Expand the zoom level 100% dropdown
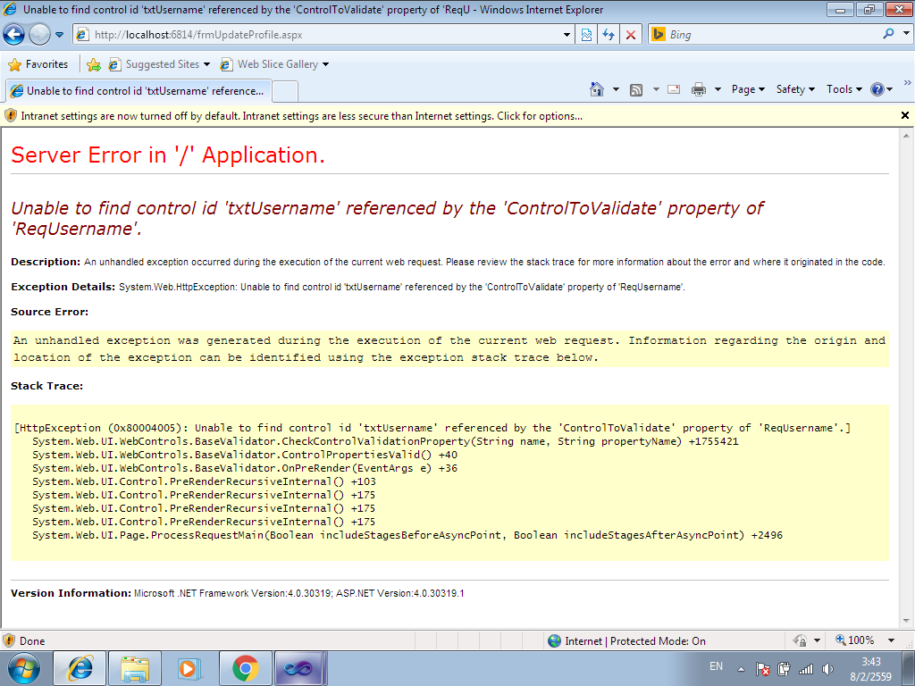 [x=891, y=640]
